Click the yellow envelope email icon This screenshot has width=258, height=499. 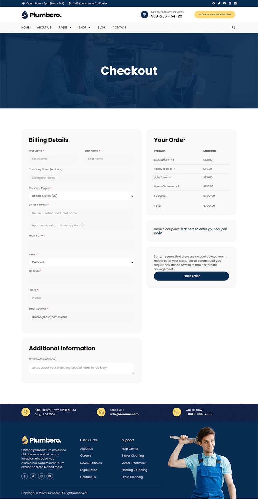click(101, 412)
